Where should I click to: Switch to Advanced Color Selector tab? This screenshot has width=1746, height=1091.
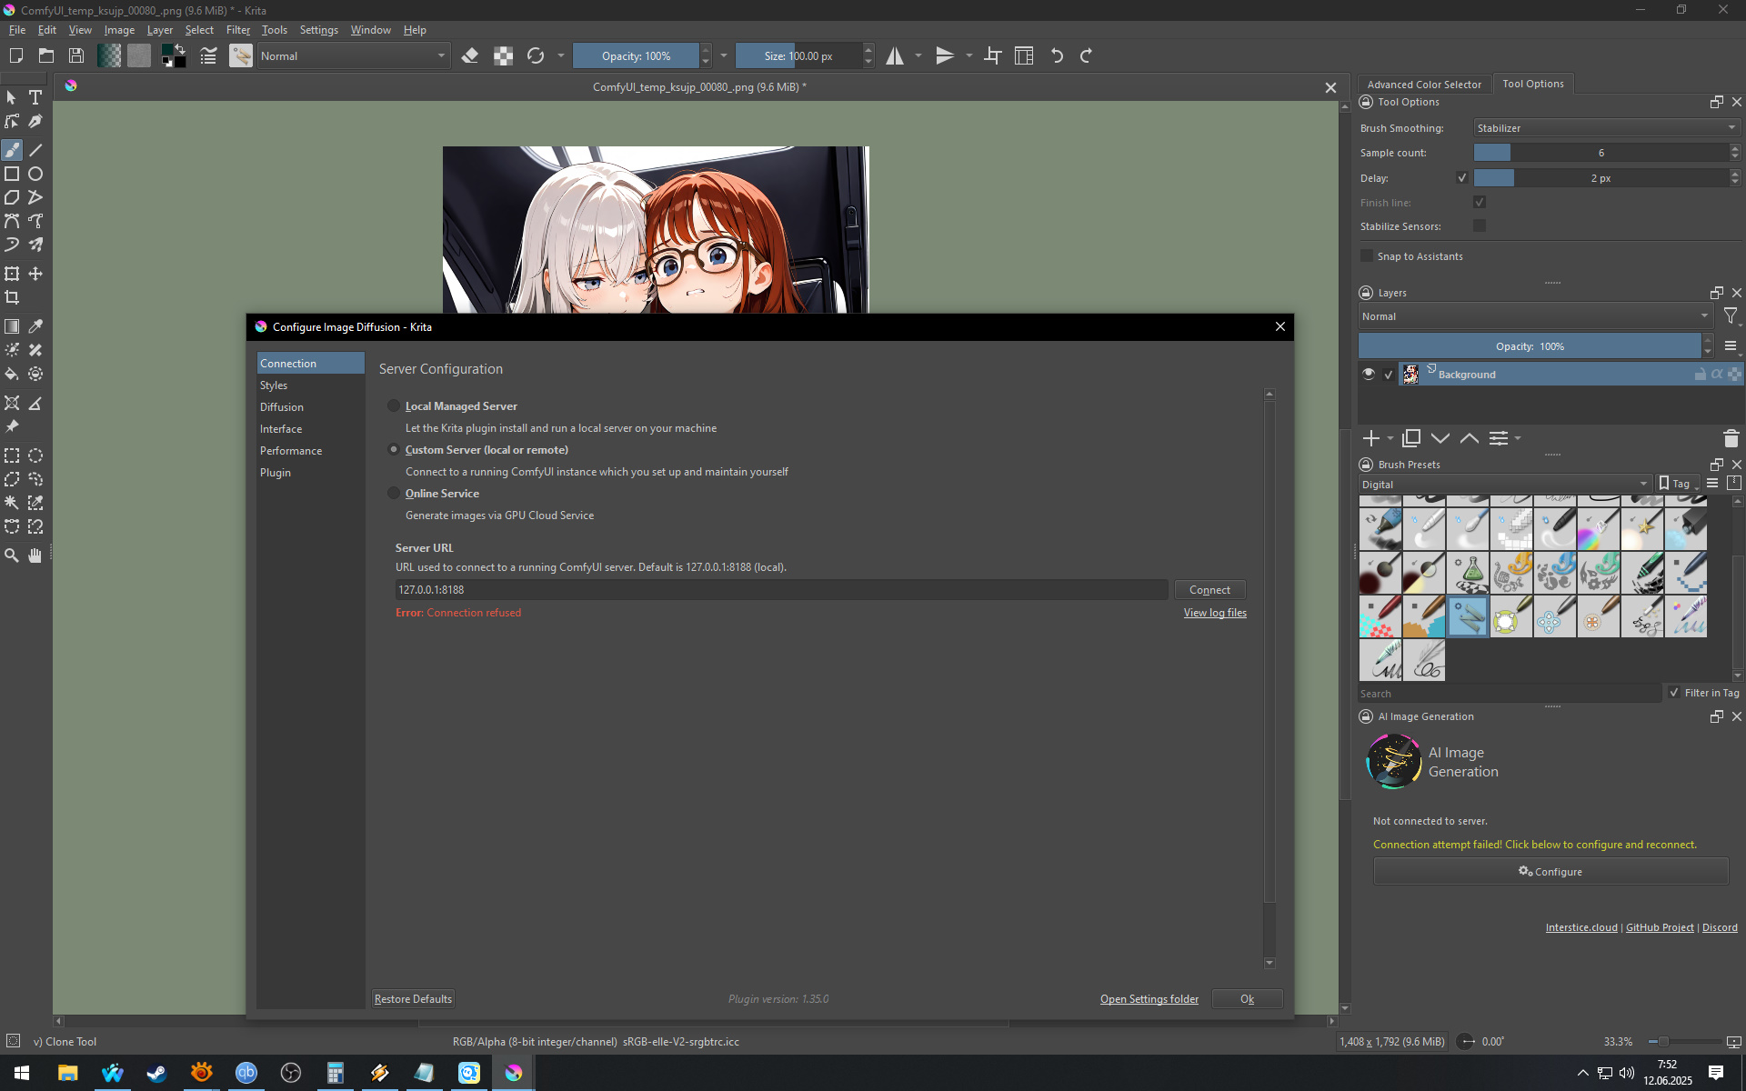[x=1424, y=84]
